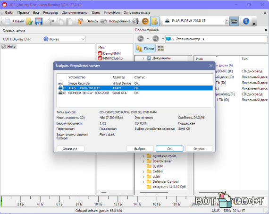Click the ASUS DRW-2014L1T status bar entry
Screen dimensions: 269x214
(228, 211)
